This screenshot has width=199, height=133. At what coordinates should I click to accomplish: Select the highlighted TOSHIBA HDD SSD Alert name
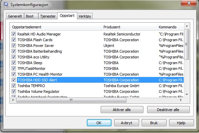click(37, 80)
